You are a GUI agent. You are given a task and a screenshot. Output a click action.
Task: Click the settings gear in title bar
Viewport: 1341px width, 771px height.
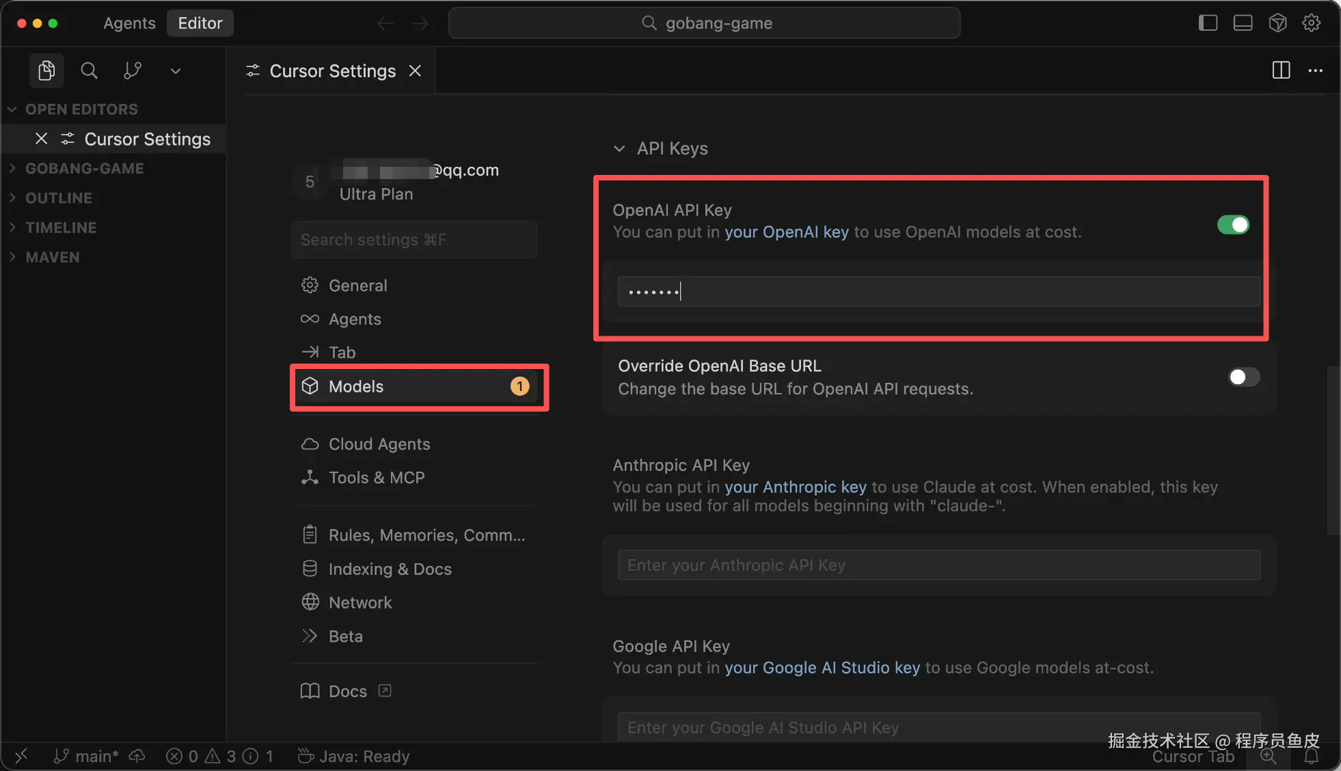click(1311, 23)
